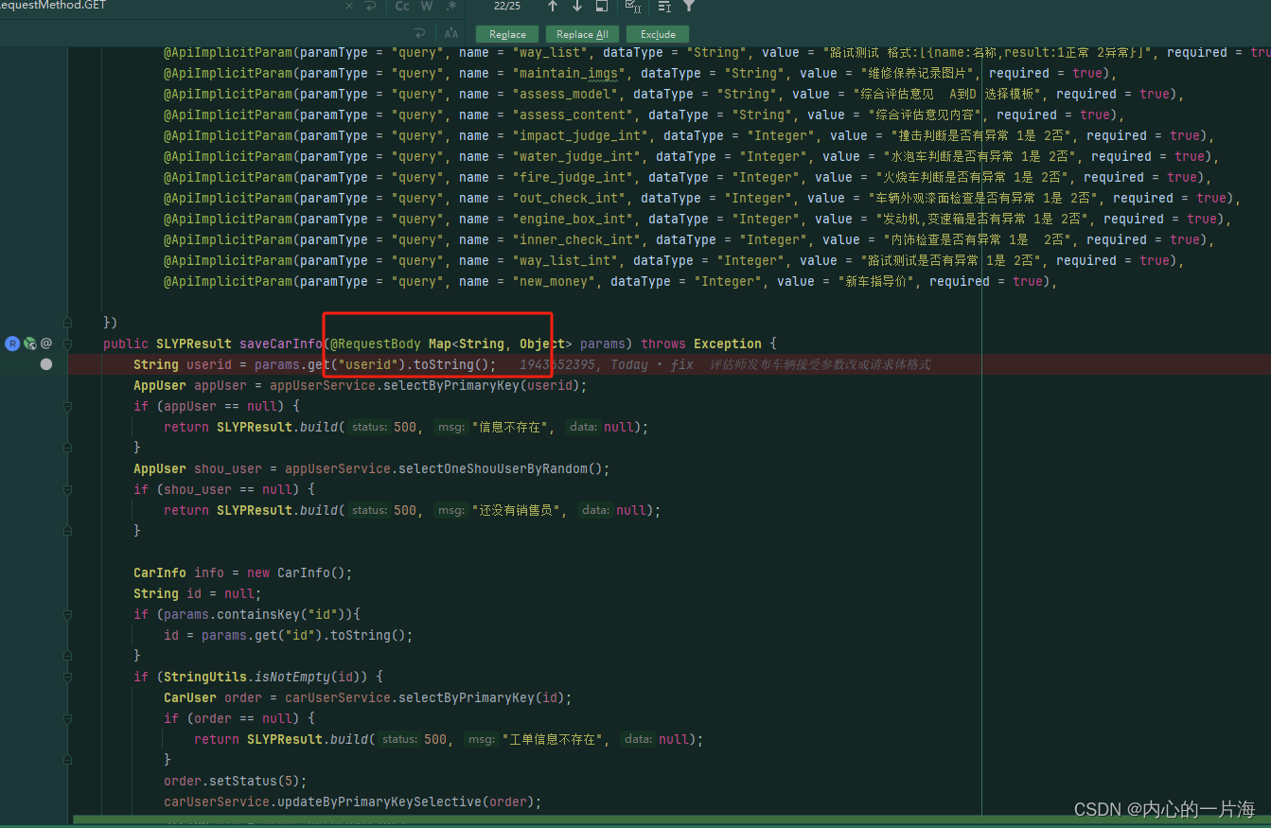
Task: Click the git blame annotation '1943652395, Today'
Action: 583,364
